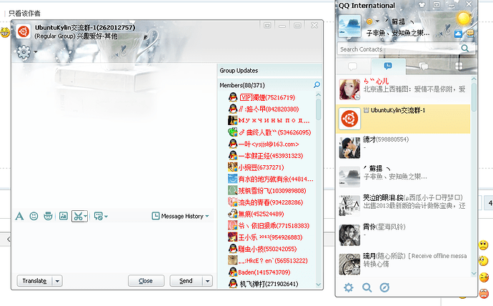The width and height of the screenshot is (493, 306).
Task: Expand the chat settings bubble dropdown arrow
Action: [106, 217]
